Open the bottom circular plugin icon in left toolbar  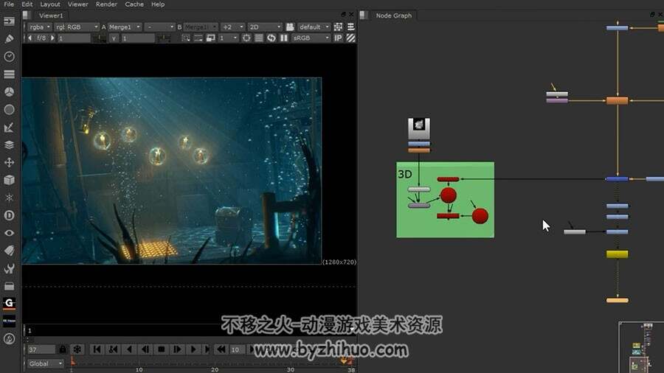[9, 339]
